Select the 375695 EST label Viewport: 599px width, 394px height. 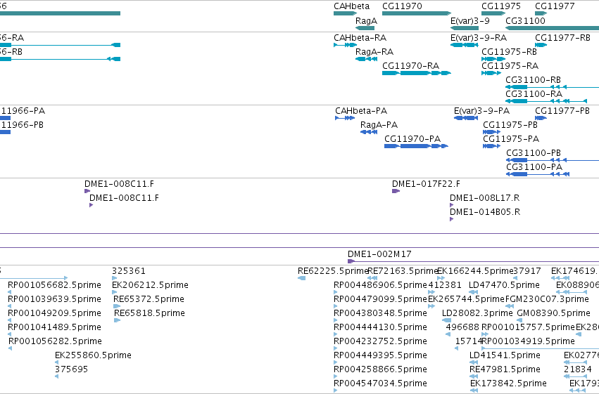(x=71, y=369)
